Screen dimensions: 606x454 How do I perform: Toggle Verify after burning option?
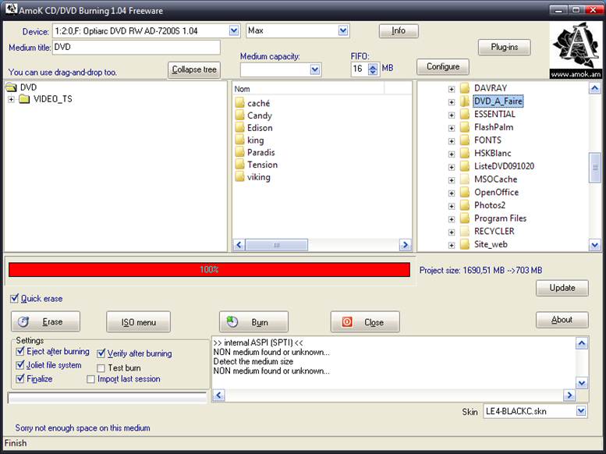tap(101, 353)
